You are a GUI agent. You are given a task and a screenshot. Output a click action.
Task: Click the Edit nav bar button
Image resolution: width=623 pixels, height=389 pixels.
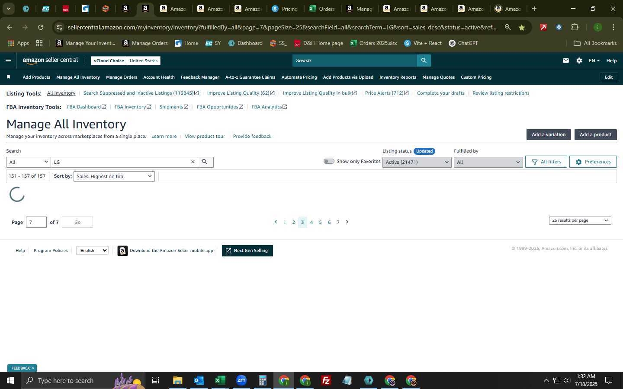(x=608, y=77)
